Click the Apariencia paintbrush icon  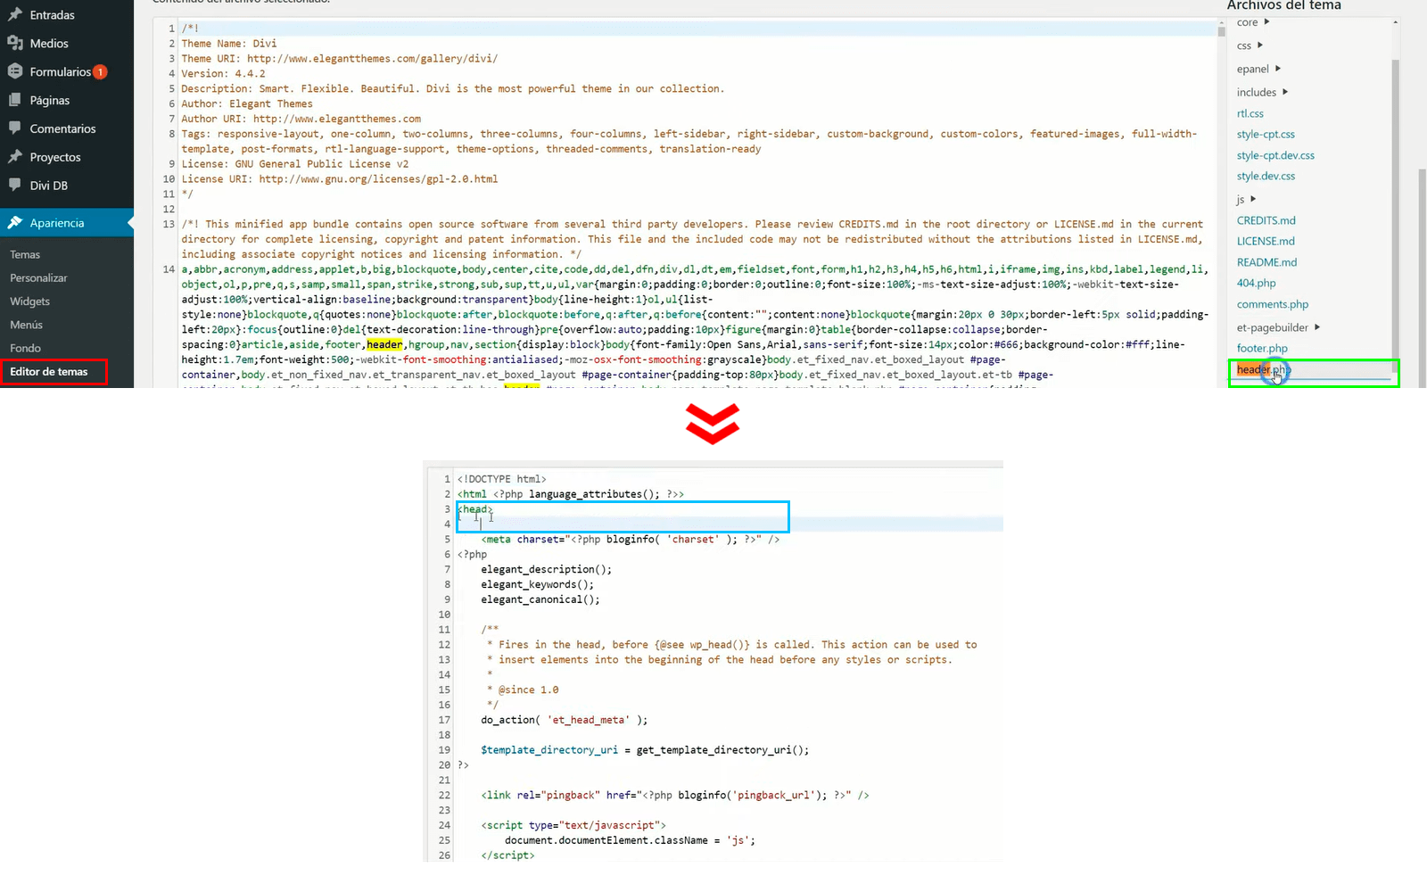[15, 223]
